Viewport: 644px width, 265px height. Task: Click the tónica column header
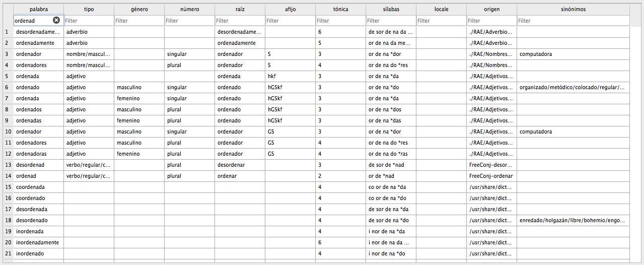(341, 9)
